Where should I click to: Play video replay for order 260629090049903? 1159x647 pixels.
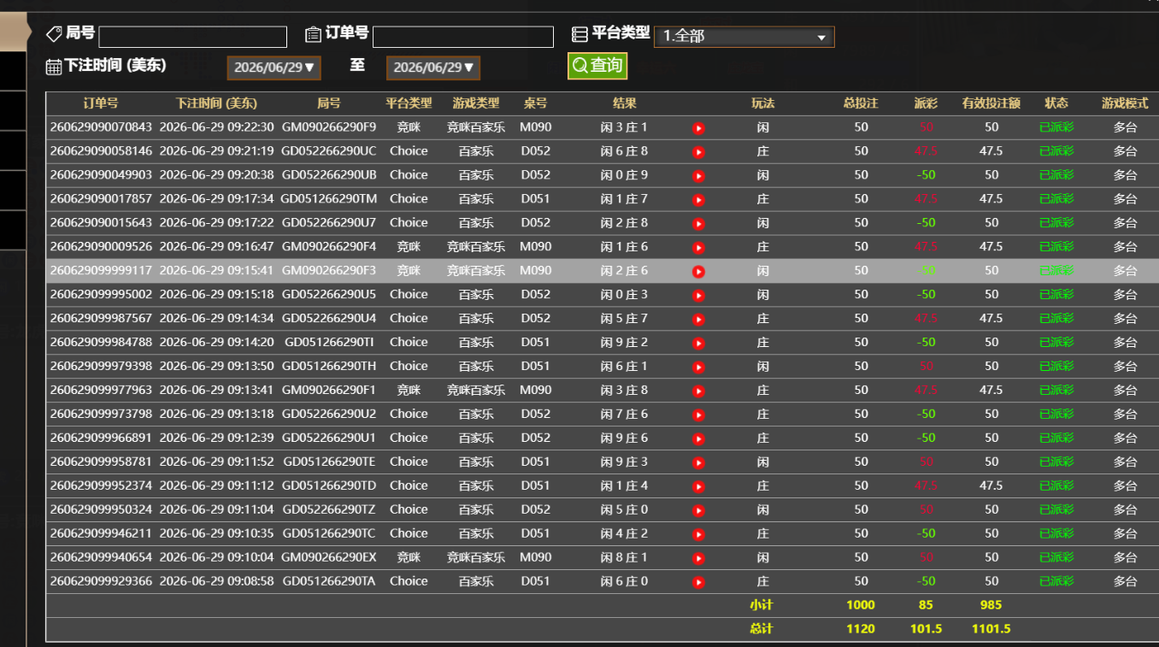[x=698, y=176]
